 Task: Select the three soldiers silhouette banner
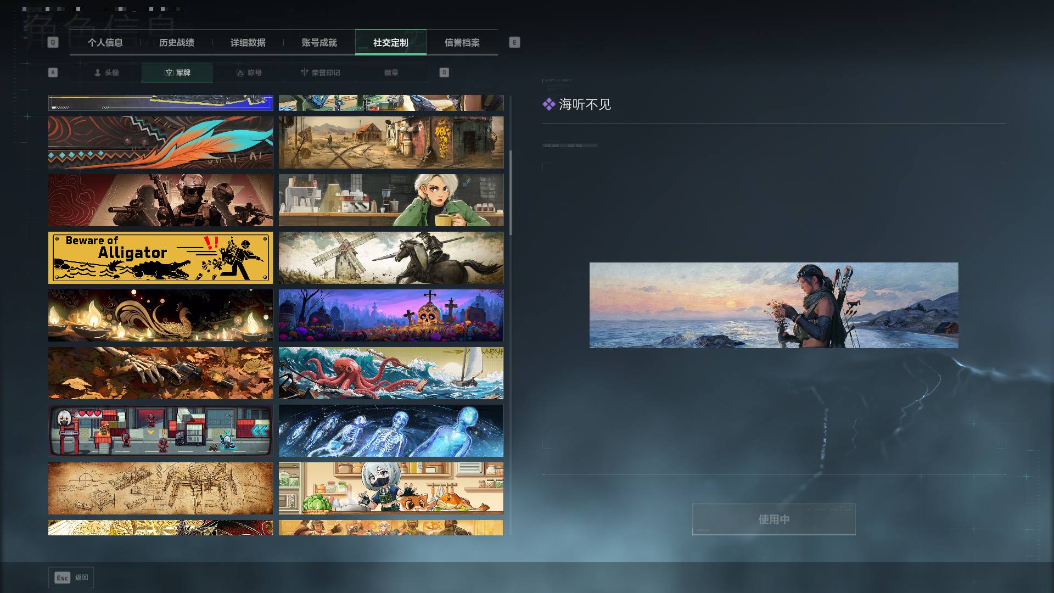pos(160,200)
